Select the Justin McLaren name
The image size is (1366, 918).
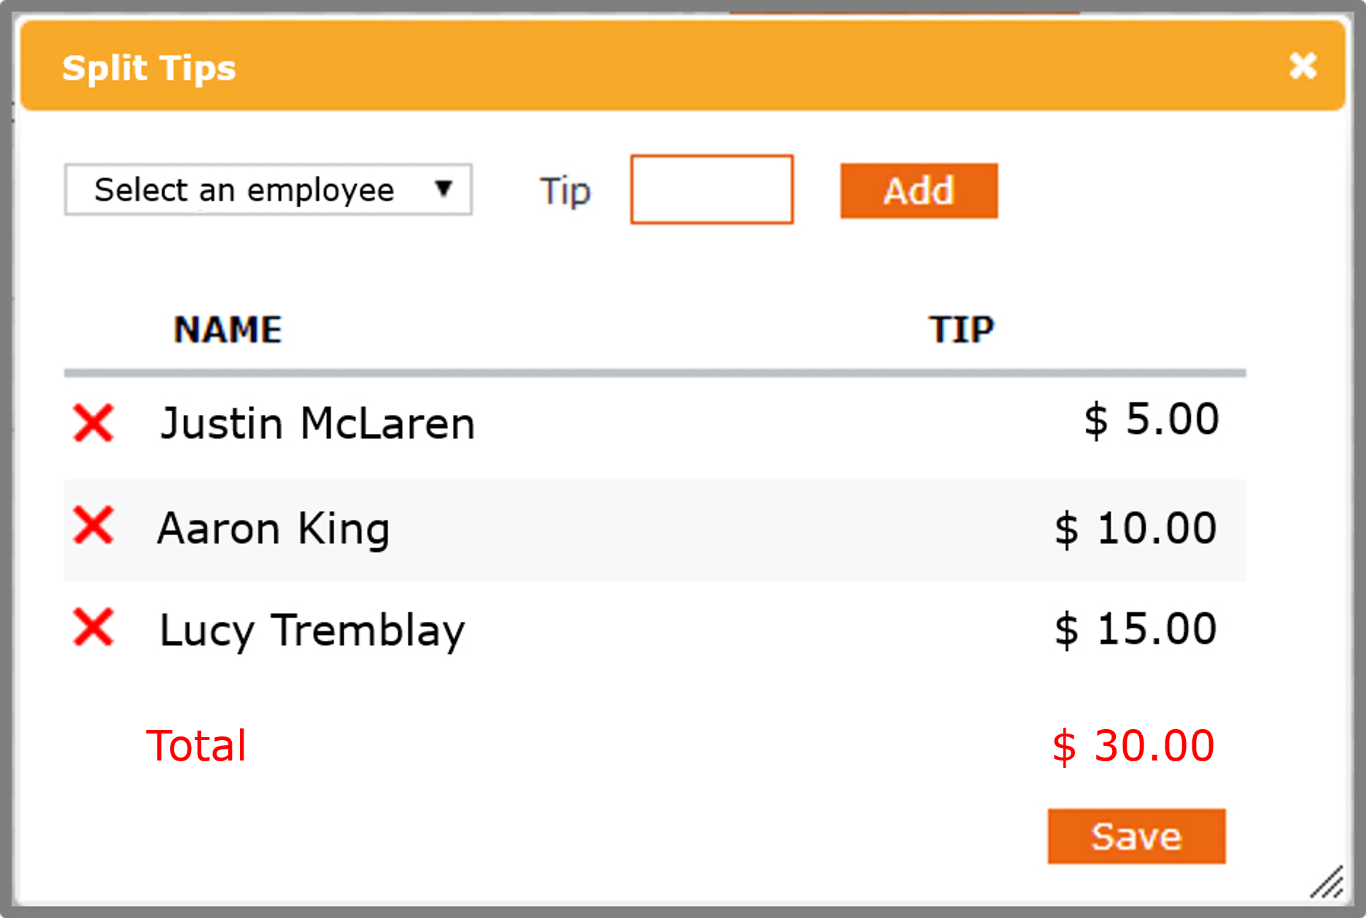(x=317, y=424)
